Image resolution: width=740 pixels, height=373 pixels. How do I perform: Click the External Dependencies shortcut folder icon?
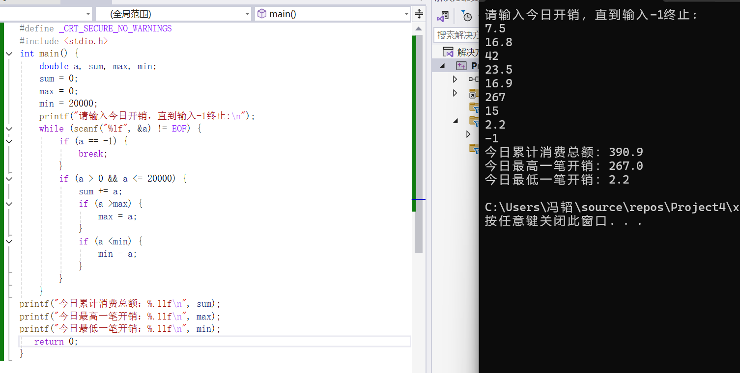[x=474, y=93]
